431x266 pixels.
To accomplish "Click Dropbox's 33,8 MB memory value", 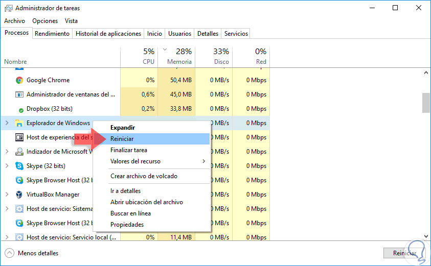I will coord(181,109).
